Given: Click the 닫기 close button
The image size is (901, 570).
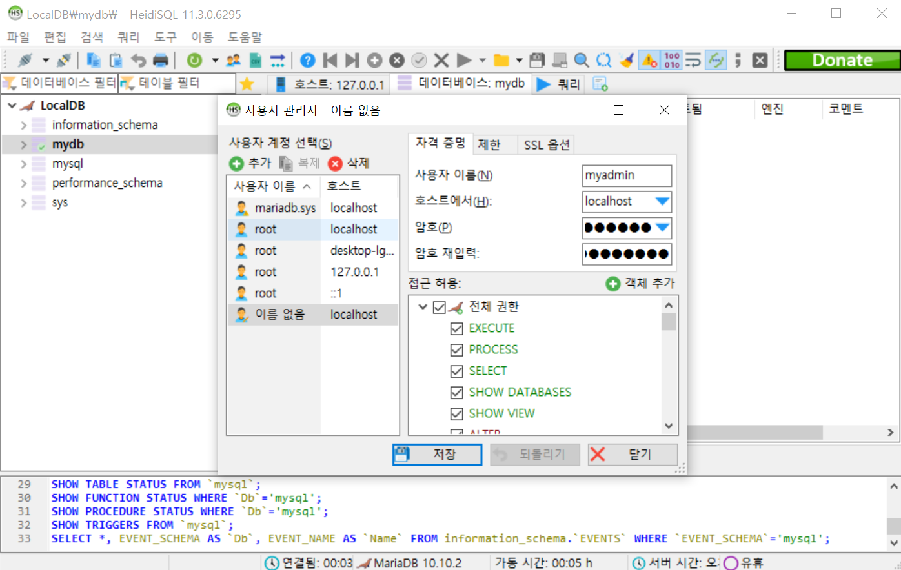Looking at the screenshot, I should (x=633, y=455).
